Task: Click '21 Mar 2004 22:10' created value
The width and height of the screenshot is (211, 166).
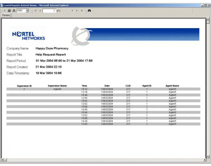Action: [x=48, y=67]
